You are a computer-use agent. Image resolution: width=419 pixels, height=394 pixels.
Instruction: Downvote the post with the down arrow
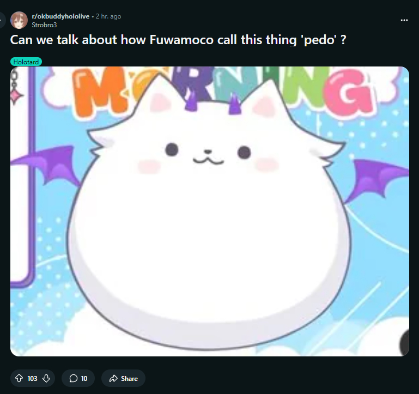46,378
